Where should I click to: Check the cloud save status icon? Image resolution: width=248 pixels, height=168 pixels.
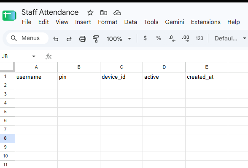tap(117, 13)
